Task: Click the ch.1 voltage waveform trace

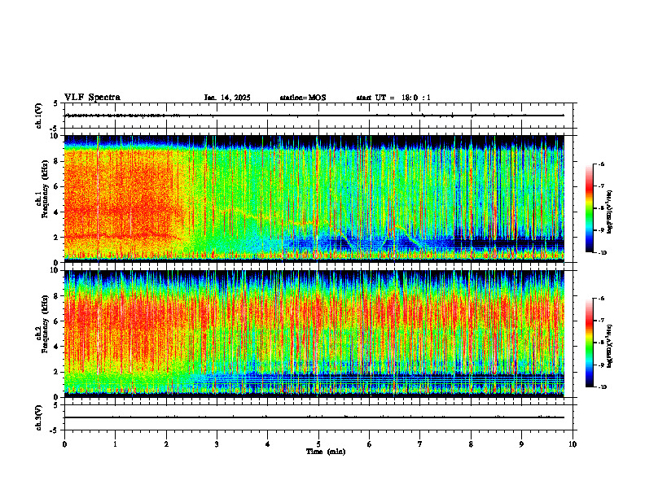Action: [314, 116]
